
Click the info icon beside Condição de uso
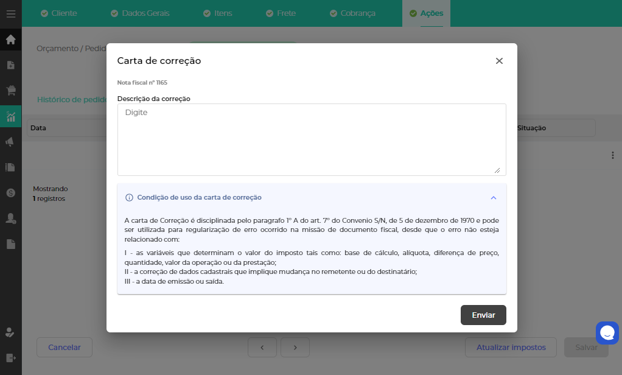(129, 198)
